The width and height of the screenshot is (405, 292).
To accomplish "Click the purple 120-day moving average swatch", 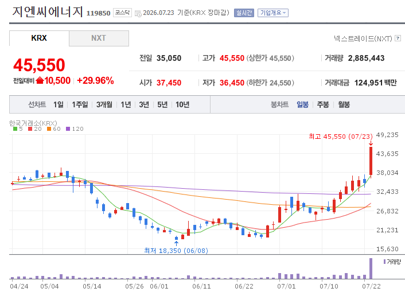I will (x=68, y=129).
